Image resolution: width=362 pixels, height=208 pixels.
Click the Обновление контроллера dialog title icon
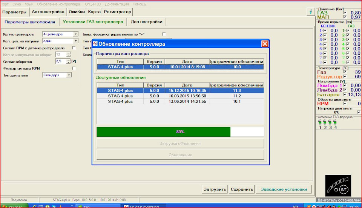(95, 44)
